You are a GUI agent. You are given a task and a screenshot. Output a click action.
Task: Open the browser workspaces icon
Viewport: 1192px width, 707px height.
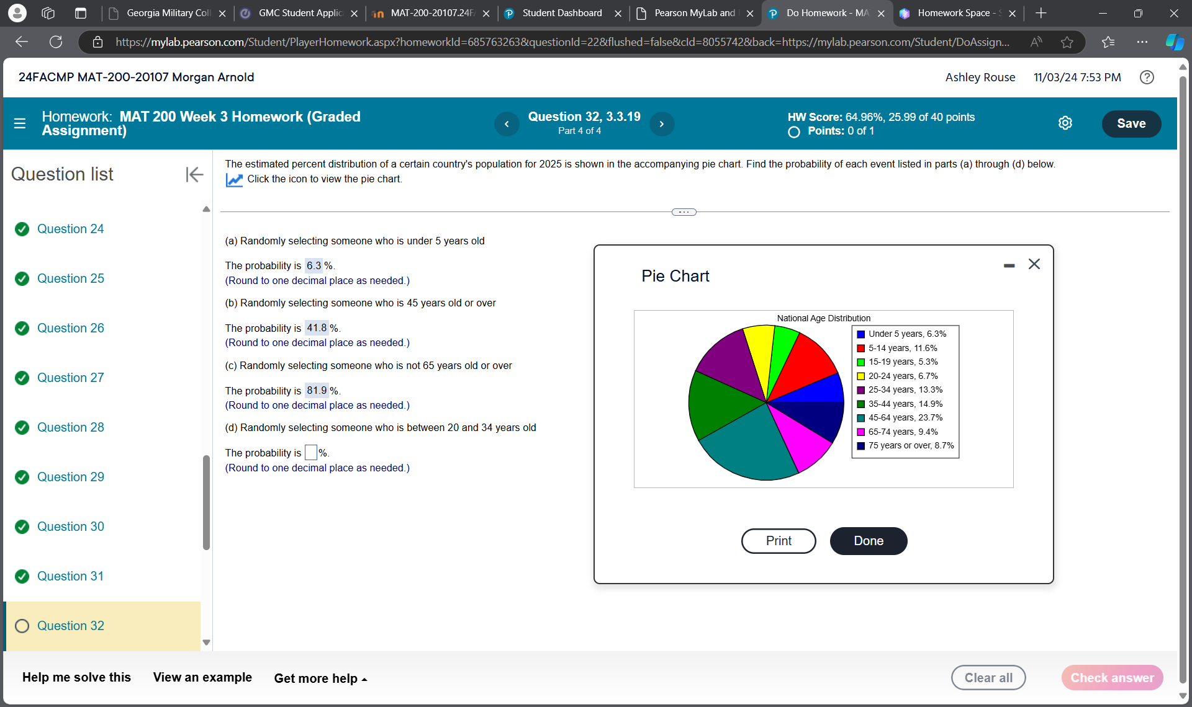coord(48,13)
